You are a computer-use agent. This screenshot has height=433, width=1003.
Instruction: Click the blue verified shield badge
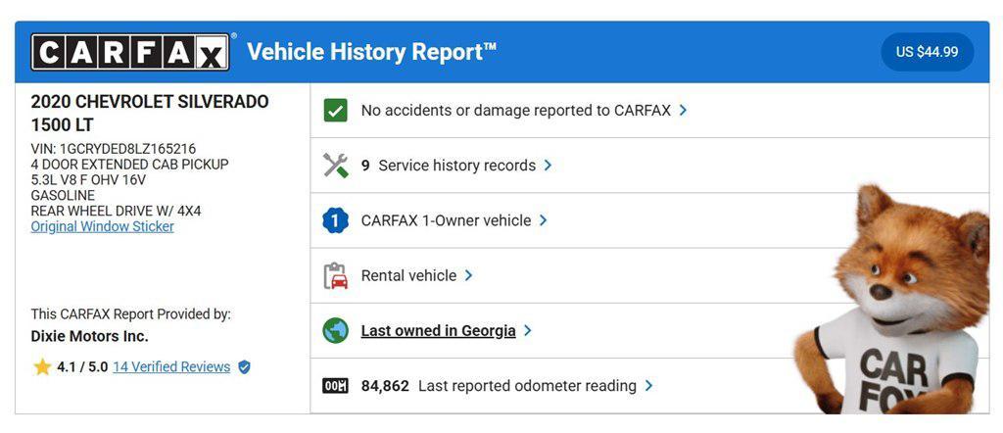(244, 367)
